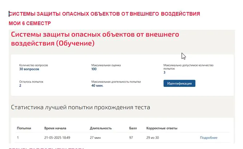Click the Корректные ответы column header
This screenshot has height=149, width=243.
click(162, 128)
